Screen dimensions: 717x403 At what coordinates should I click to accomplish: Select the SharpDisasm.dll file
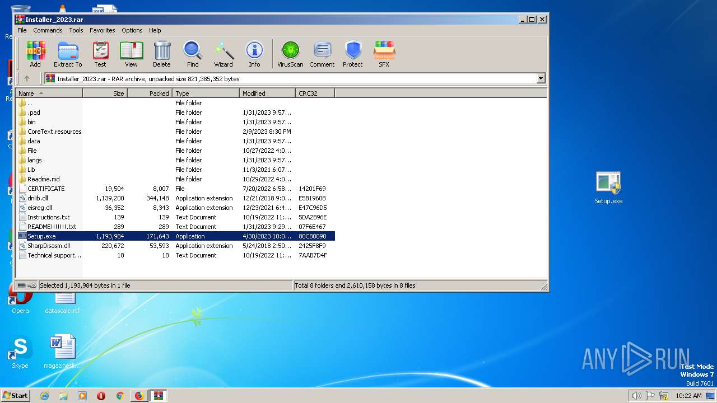[x=49, y=246]
